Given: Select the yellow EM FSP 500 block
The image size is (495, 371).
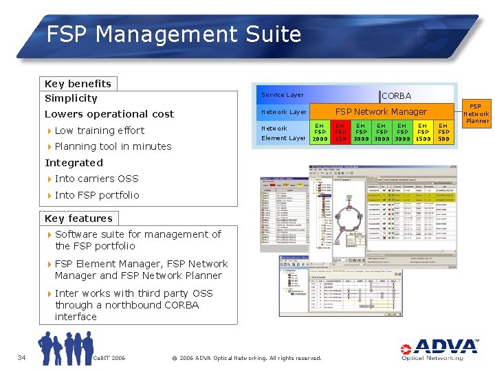Looking at the screenshot, I should click(x=443, y=132).
